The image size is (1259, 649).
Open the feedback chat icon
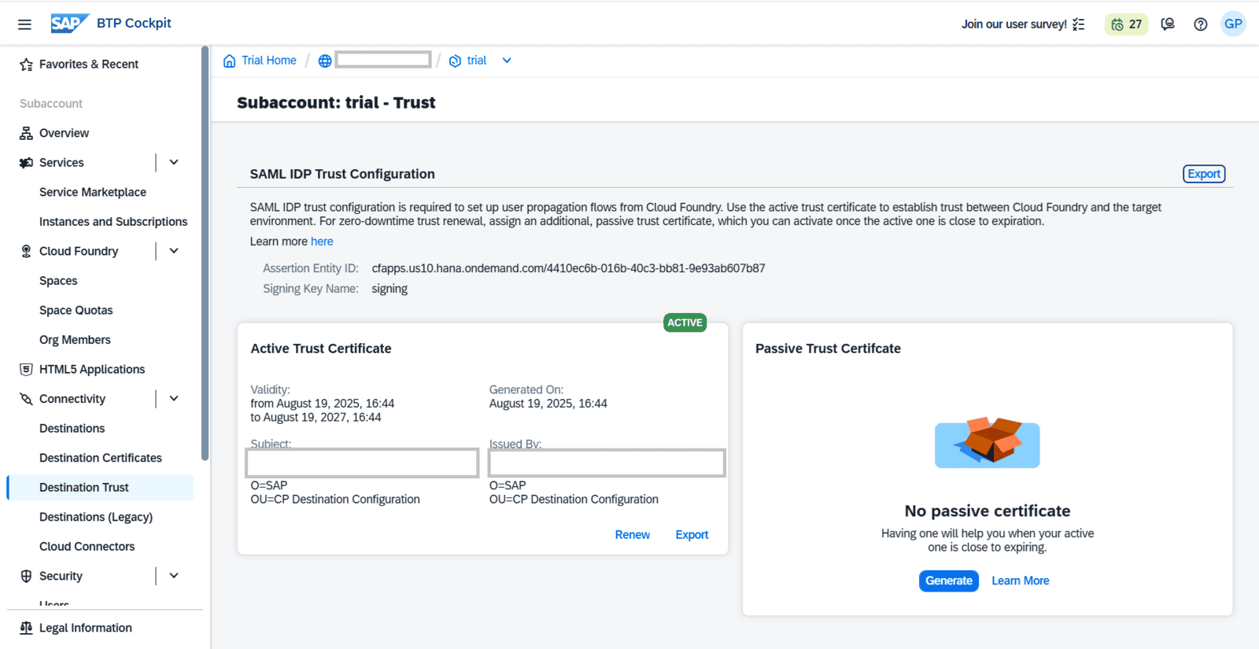[1168, 24]
